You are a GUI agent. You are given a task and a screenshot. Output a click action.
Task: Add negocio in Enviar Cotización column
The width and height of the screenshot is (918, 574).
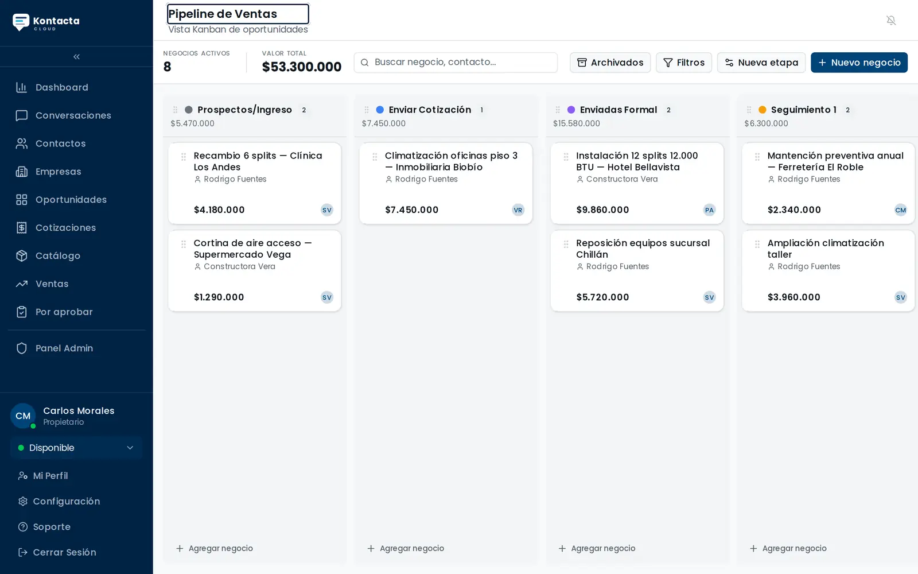coord(406,548)
